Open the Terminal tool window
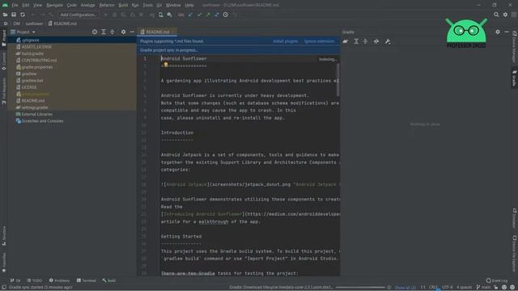This screenshot has height=291, width=518. pyautogui.click(x=87, y=280)
